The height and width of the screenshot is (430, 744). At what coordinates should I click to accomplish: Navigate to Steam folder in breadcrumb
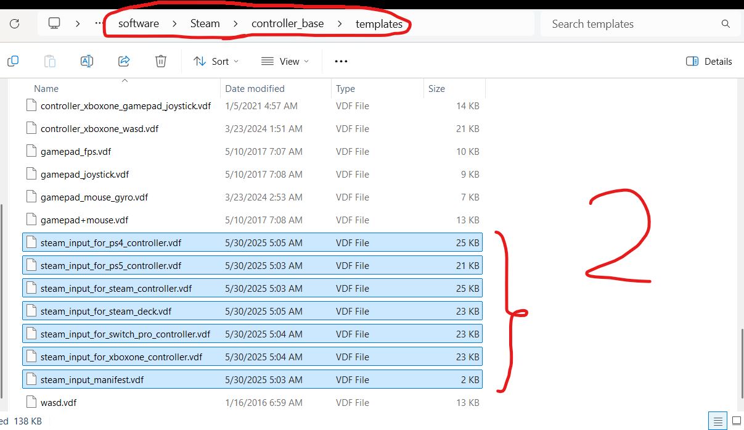pyautogui.click(x=205, y=24)
